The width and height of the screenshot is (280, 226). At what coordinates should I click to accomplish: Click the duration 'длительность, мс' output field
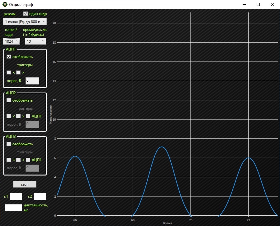point(13,208)
